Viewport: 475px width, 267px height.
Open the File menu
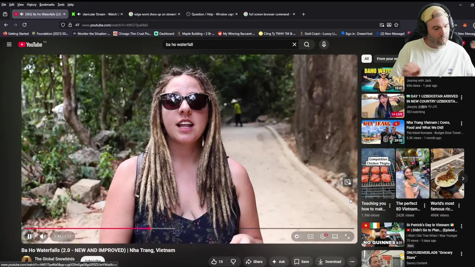(4, 4)
